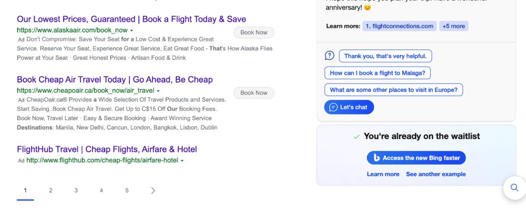Select 'other places to visit in Europe' suggestion
Viewport: 526px width, 208px height.
click(x=394, y=90)
